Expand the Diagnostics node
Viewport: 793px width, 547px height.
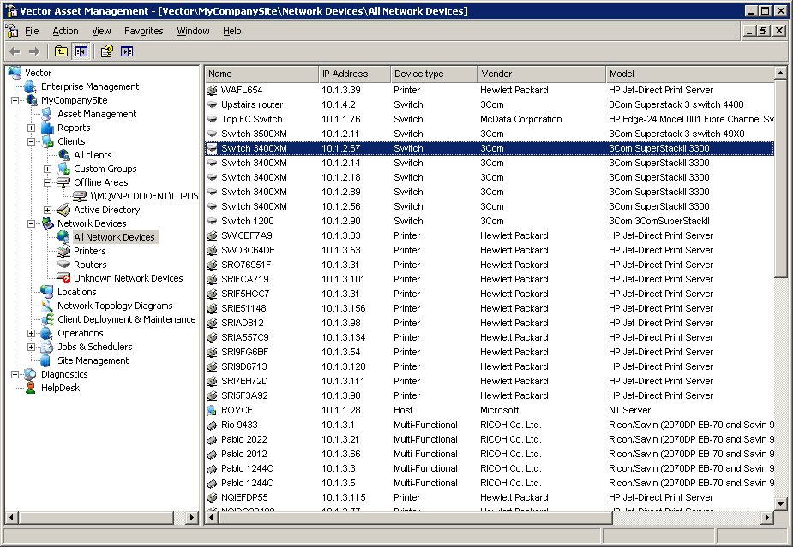click(x=15, y=374)
